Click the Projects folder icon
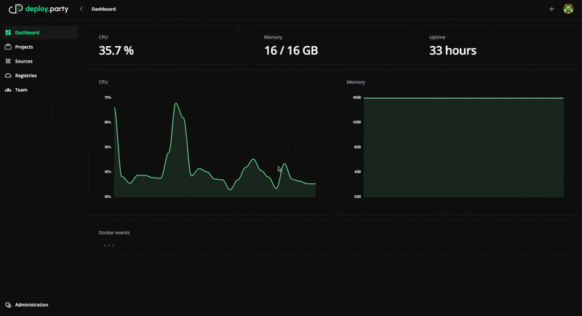This screenshot has width=582, height=316. 8,47
